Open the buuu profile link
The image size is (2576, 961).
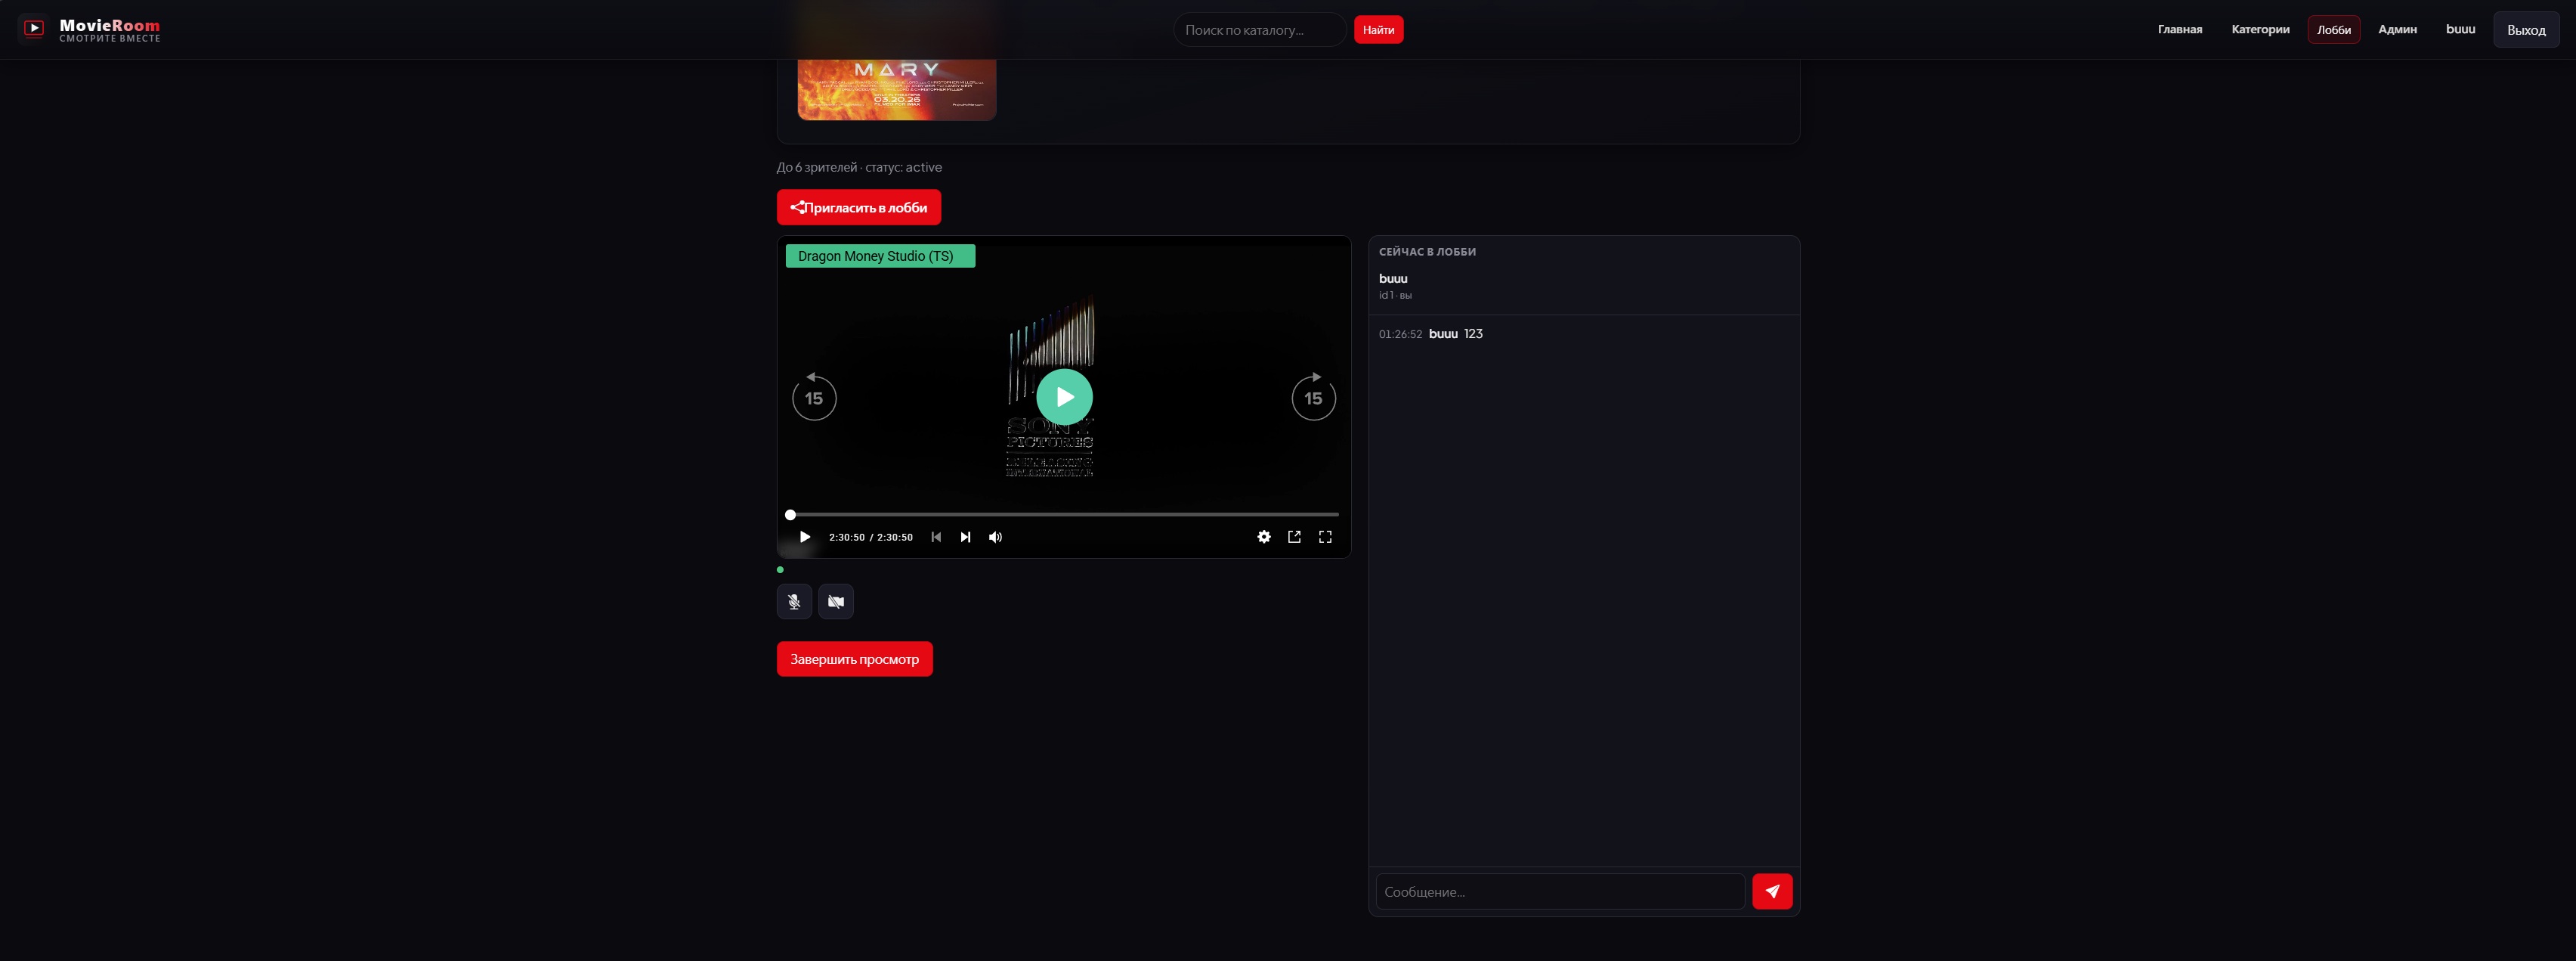tap(2460, 29)
